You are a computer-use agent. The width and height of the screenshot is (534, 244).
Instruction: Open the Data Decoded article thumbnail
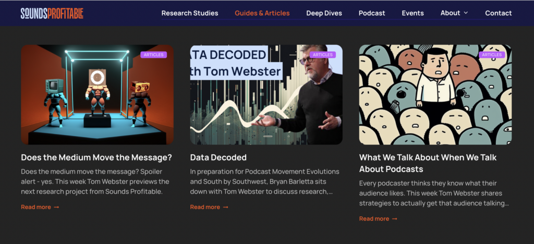tap(266, 94)
